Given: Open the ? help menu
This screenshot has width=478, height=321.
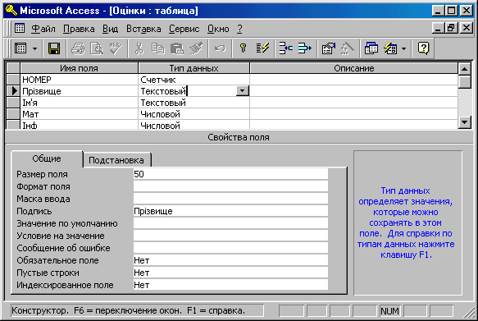Looking at the screenshot, I should (x=239, y=29).
